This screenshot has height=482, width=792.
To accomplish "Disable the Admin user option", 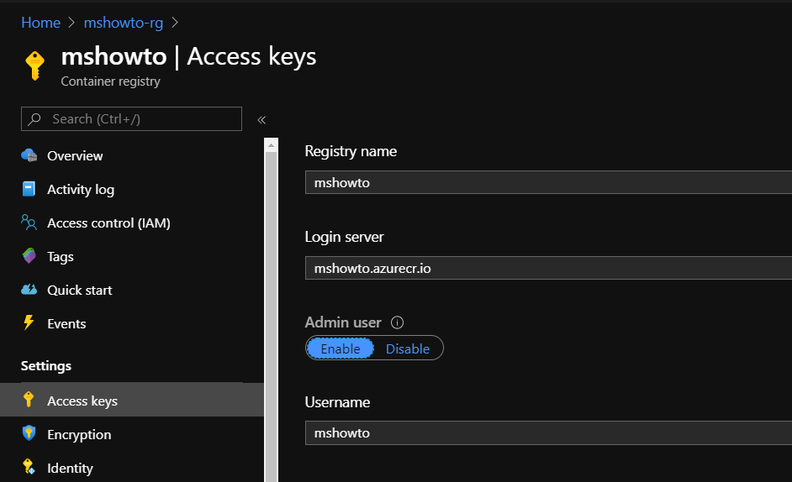I will (408, 348).
